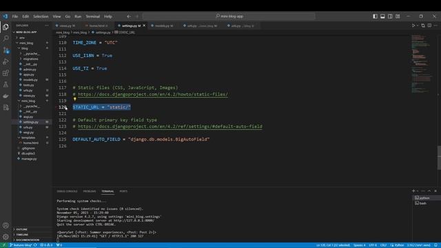441x248 pixels.
Task: Open the Help menu
Action: tap(108, 17)
